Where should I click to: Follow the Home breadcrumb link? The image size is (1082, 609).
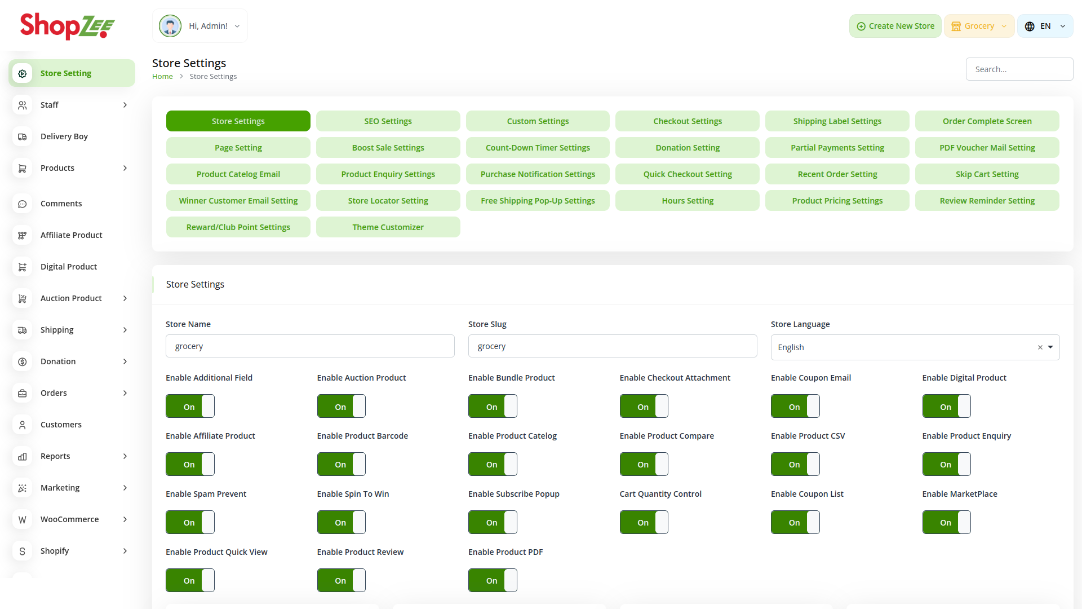(x=162, y=77)
